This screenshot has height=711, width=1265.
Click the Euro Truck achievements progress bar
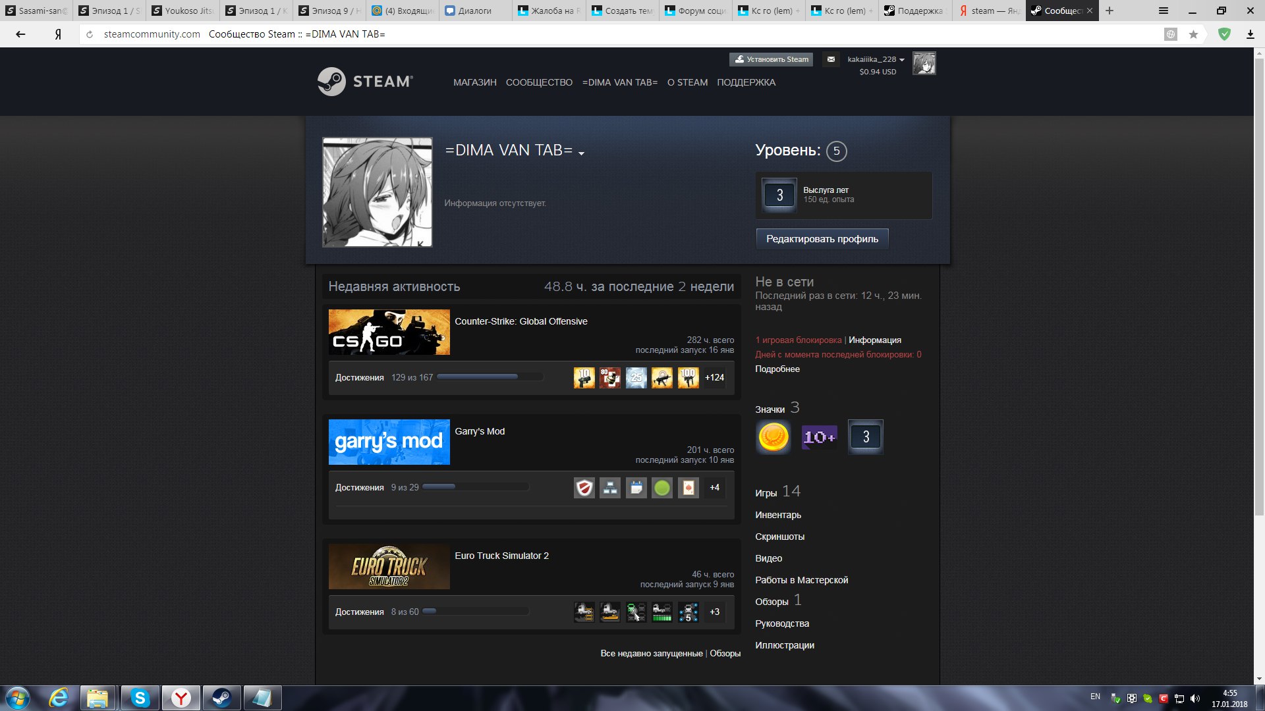coord(476,612)
